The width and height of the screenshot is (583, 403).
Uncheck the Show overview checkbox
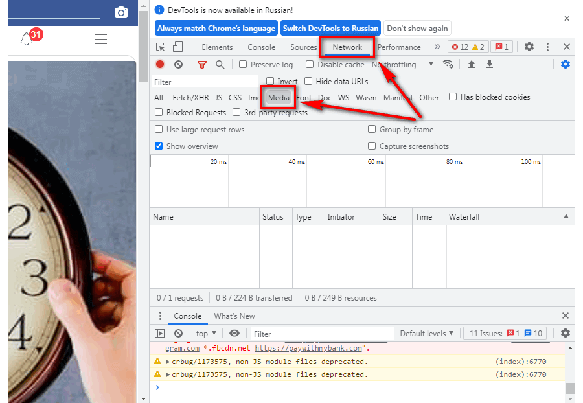click(x=159, y=146)
